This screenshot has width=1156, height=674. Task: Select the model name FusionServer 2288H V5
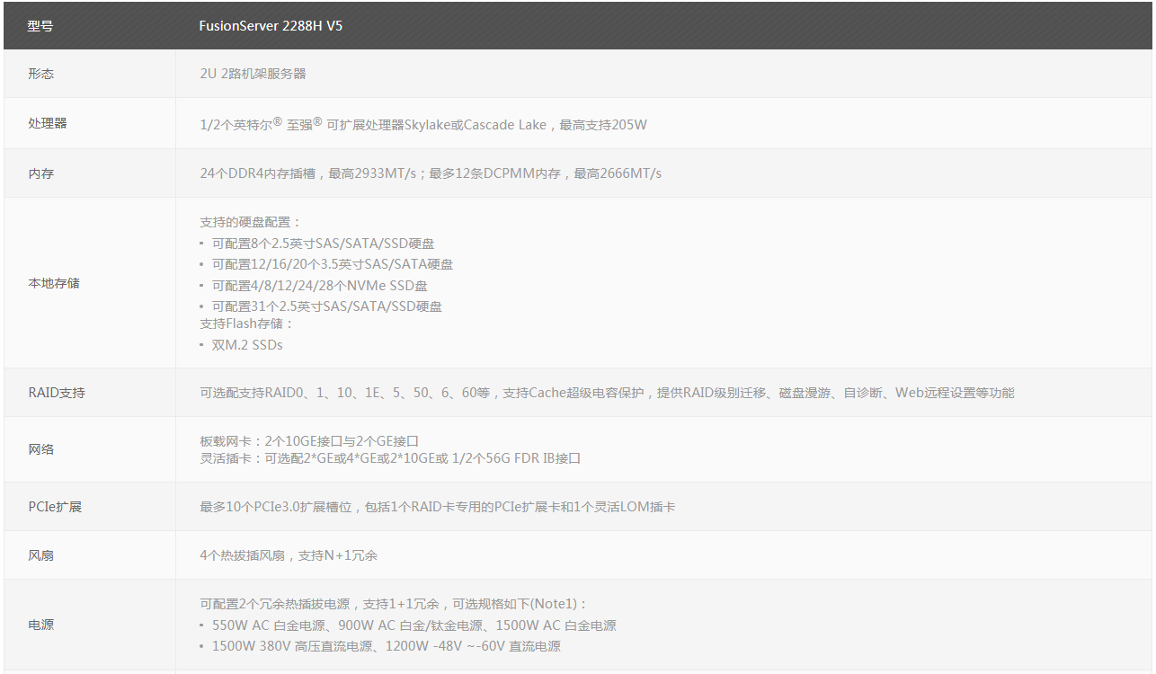pyautogui.click(x=271, y=26)
